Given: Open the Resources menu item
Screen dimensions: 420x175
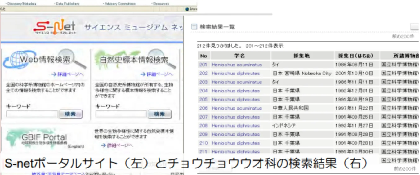Looking at the screenshot, I should pos(161,4).
